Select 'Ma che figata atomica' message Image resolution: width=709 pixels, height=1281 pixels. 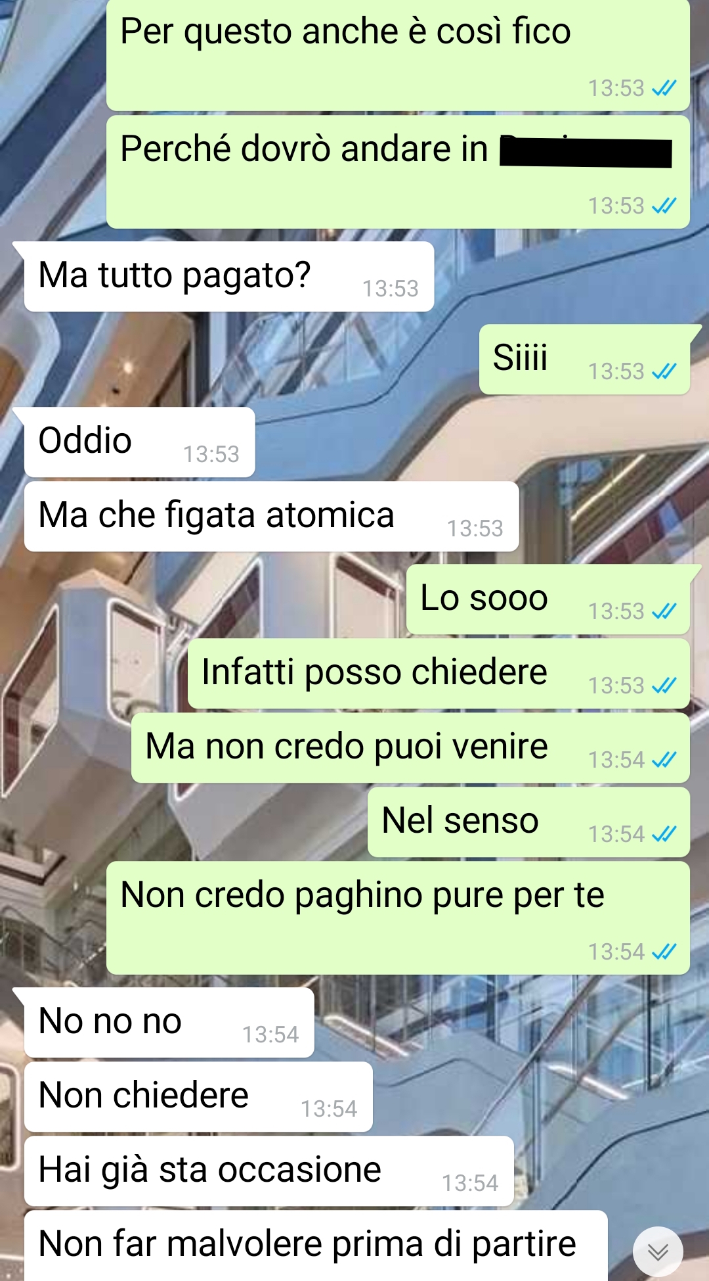pos(271,517)
